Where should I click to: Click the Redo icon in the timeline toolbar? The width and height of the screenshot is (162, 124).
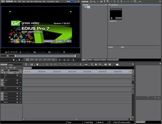[75, 65]
